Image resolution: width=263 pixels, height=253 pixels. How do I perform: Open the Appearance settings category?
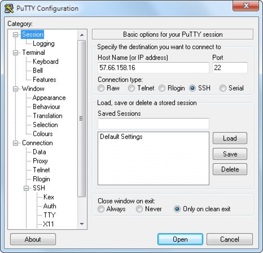click(x=49, y=98)
